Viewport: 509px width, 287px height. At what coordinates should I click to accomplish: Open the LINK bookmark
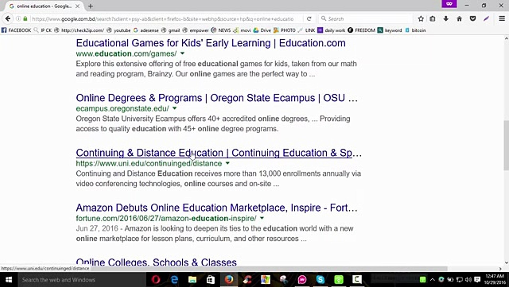pos(307,30)
